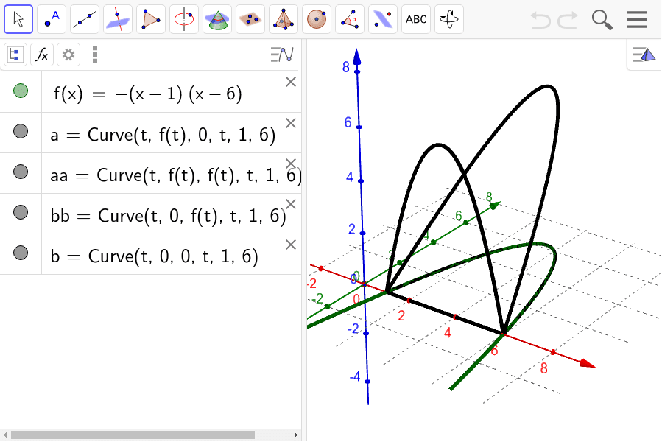Enable visibility of curve bb

pyautogui.click(x=21, y=213)
